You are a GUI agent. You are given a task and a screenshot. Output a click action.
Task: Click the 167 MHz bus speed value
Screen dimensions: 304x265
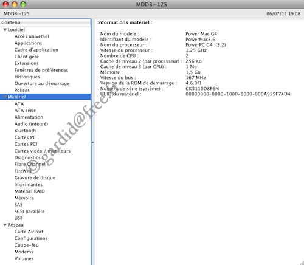point(196,78)
